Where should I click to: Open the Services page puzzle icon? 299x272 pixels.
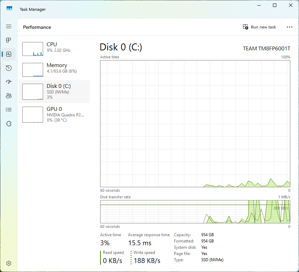coord(9,124)
